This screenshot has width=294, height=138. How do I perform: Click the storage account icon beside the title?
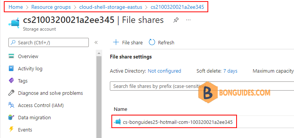tap(14, 23)
